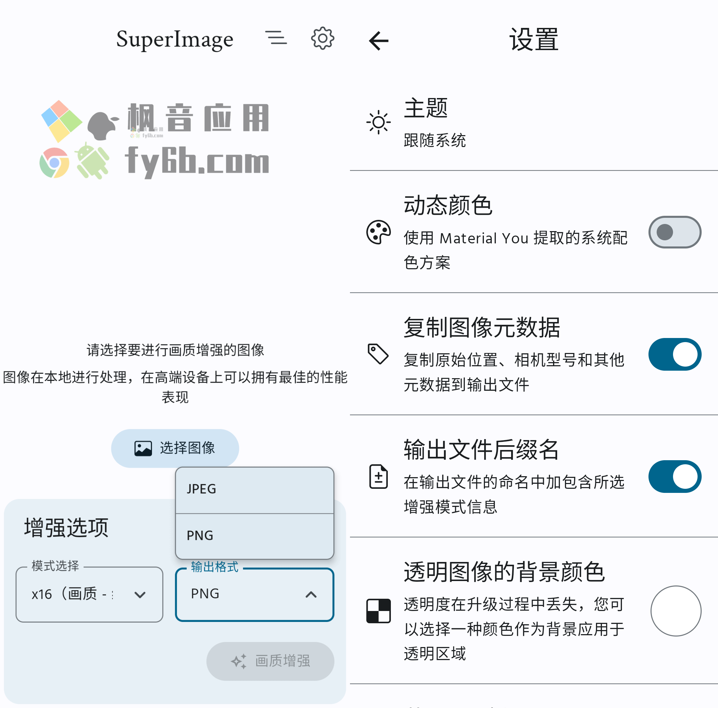Turn off the 输出文件后缀名 switch

674,476
